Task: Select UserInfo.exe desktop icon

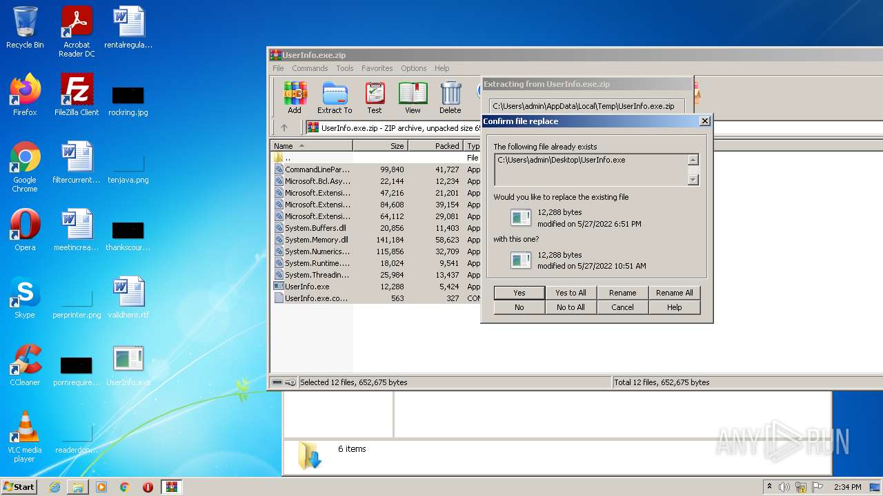Action: (x=128, y=365)
